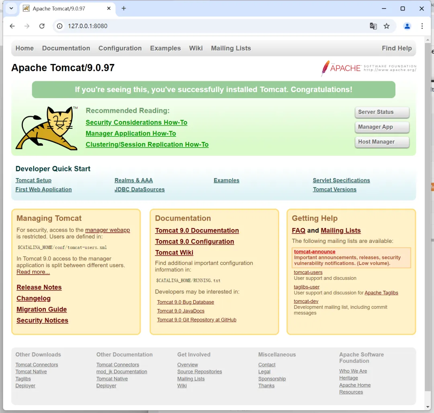Open the tomcat-users mailing list link
This screenshot has width=434, height=413.
click(308, 272)
